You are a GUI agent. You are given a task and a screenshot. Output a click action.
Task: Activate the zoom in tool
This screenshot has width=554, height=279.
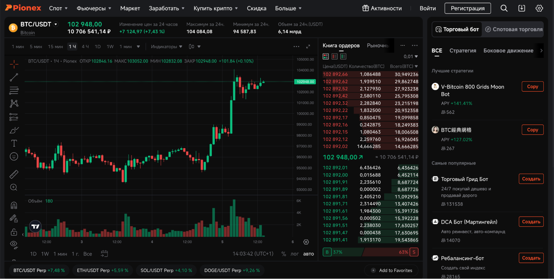point(14,188)
